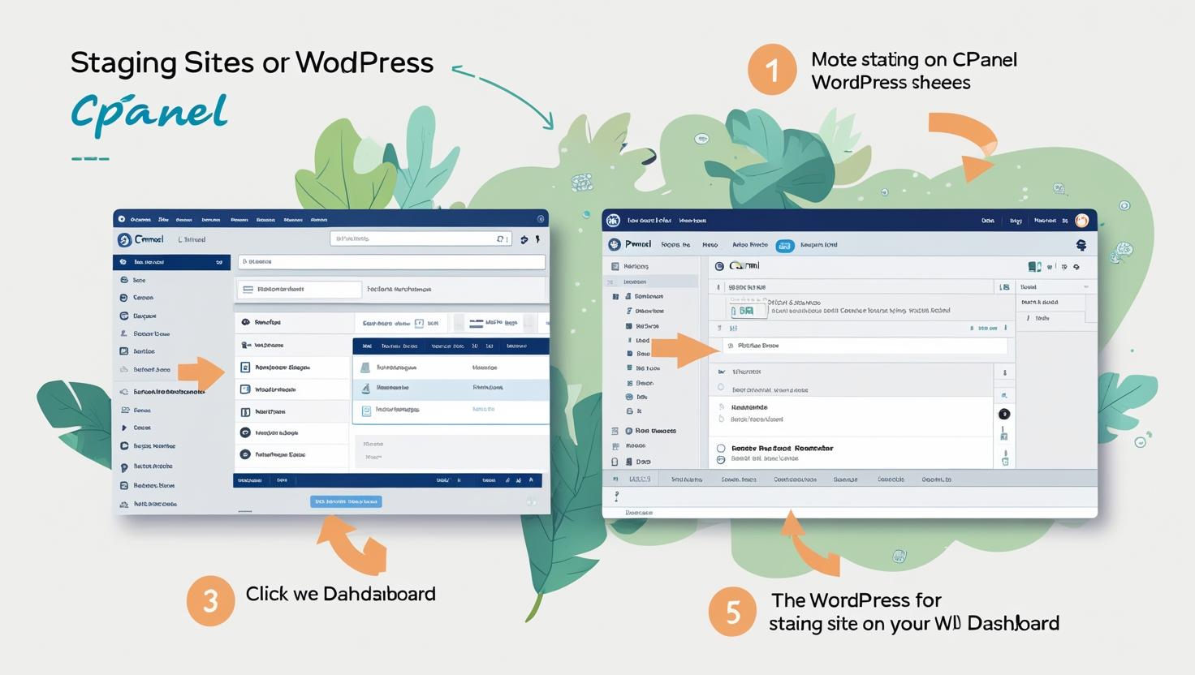Select the light-blue highlighted table row, left window
This screenshot has width=1195, height=675.
pos(451,388)
